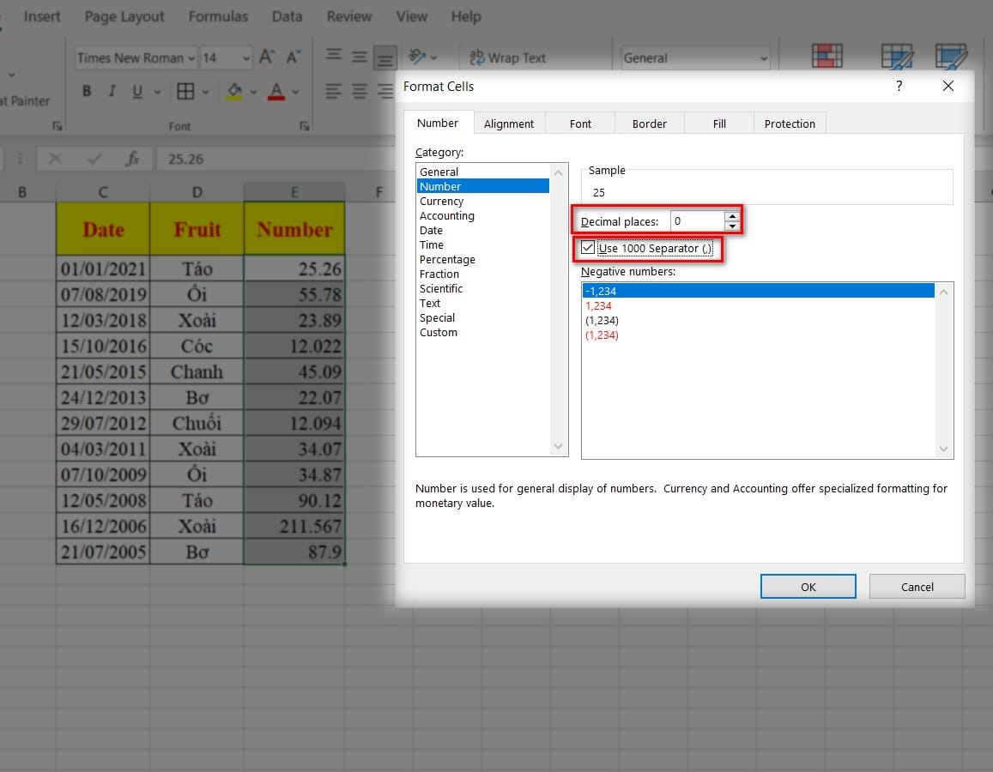Top align cell contents

click(333, 57)
